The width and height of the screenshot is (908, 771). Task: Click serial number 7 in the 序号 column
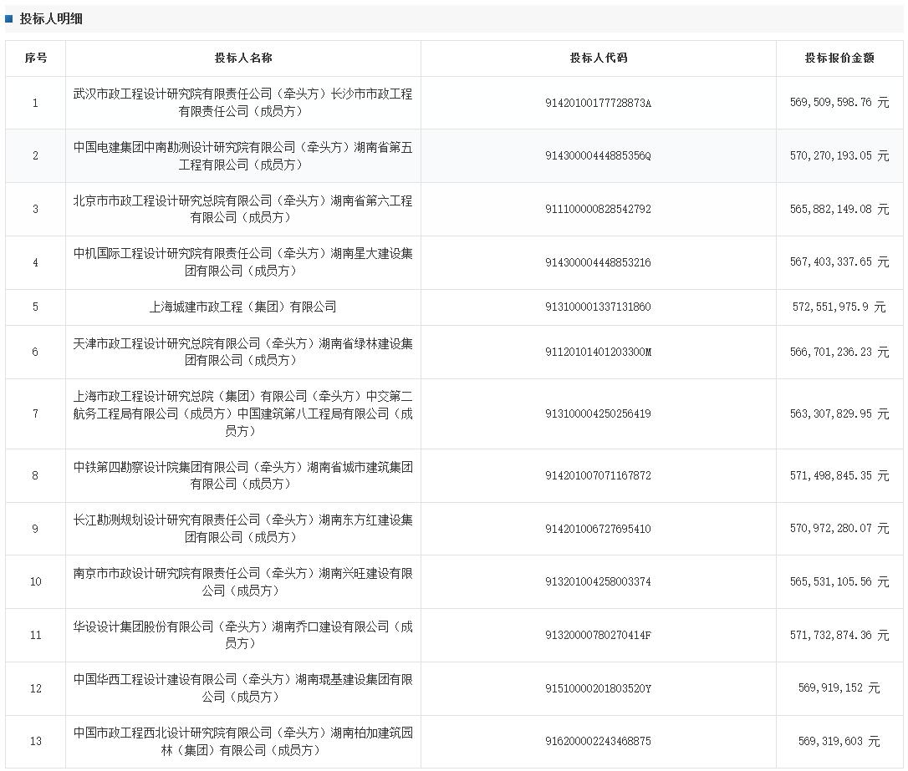35,413
